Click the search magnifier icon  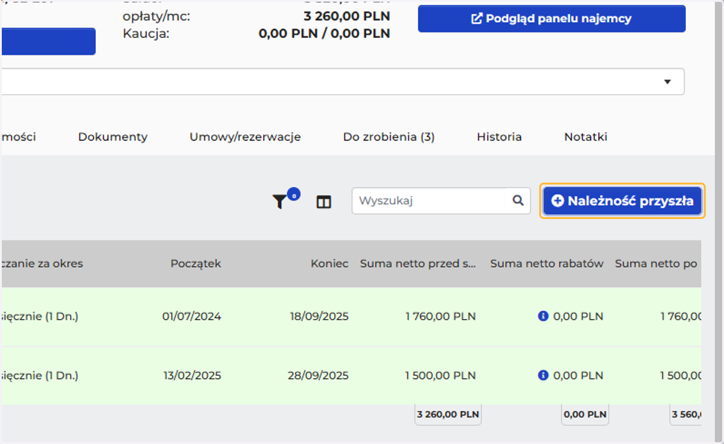click(x=518, y=200)
